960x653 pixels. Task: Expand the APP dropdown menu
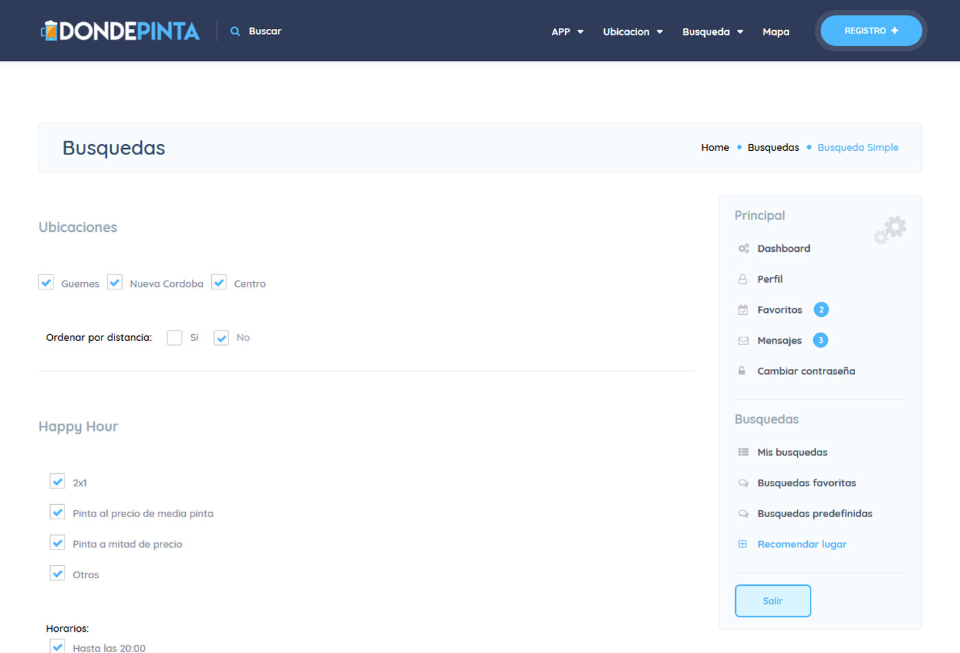point(567,32)
